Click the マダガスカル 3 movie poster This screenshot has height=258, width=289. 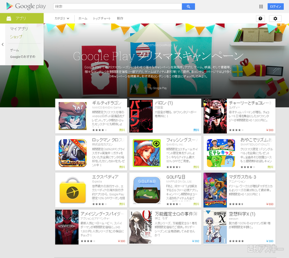(215, 190)
